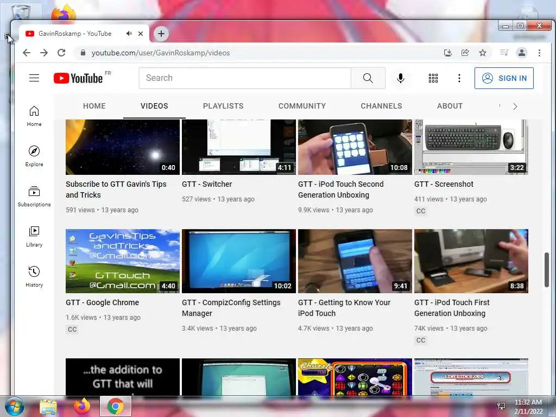Start voice search with microphone icon

tap(400, 78)
